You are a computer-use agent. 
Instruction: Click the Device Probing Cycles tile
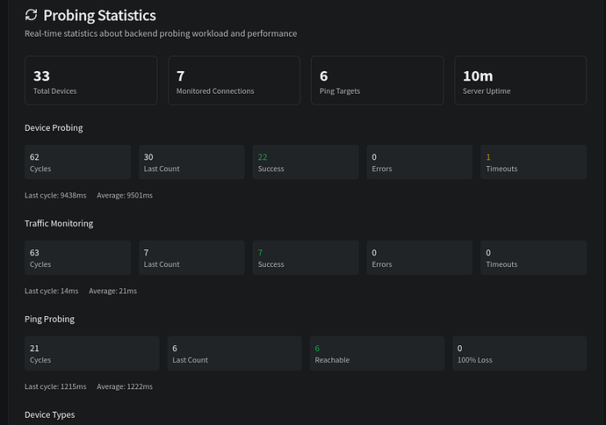pos(77,162)
